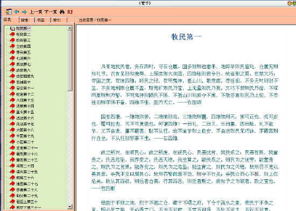Switch to the fourth tab 索引

pos(57,20)
